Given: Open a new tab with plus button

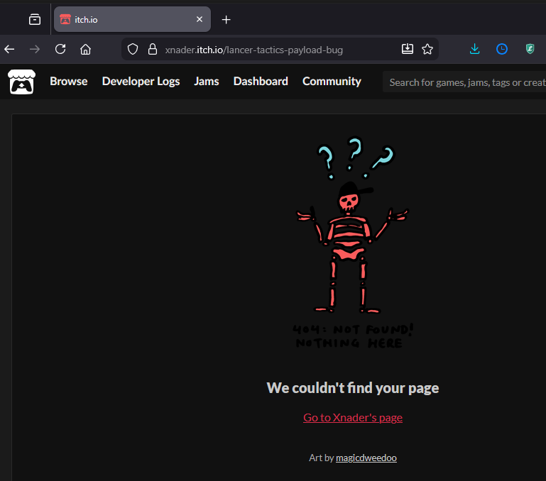Looking at the screenshot, I should [226, 19].
